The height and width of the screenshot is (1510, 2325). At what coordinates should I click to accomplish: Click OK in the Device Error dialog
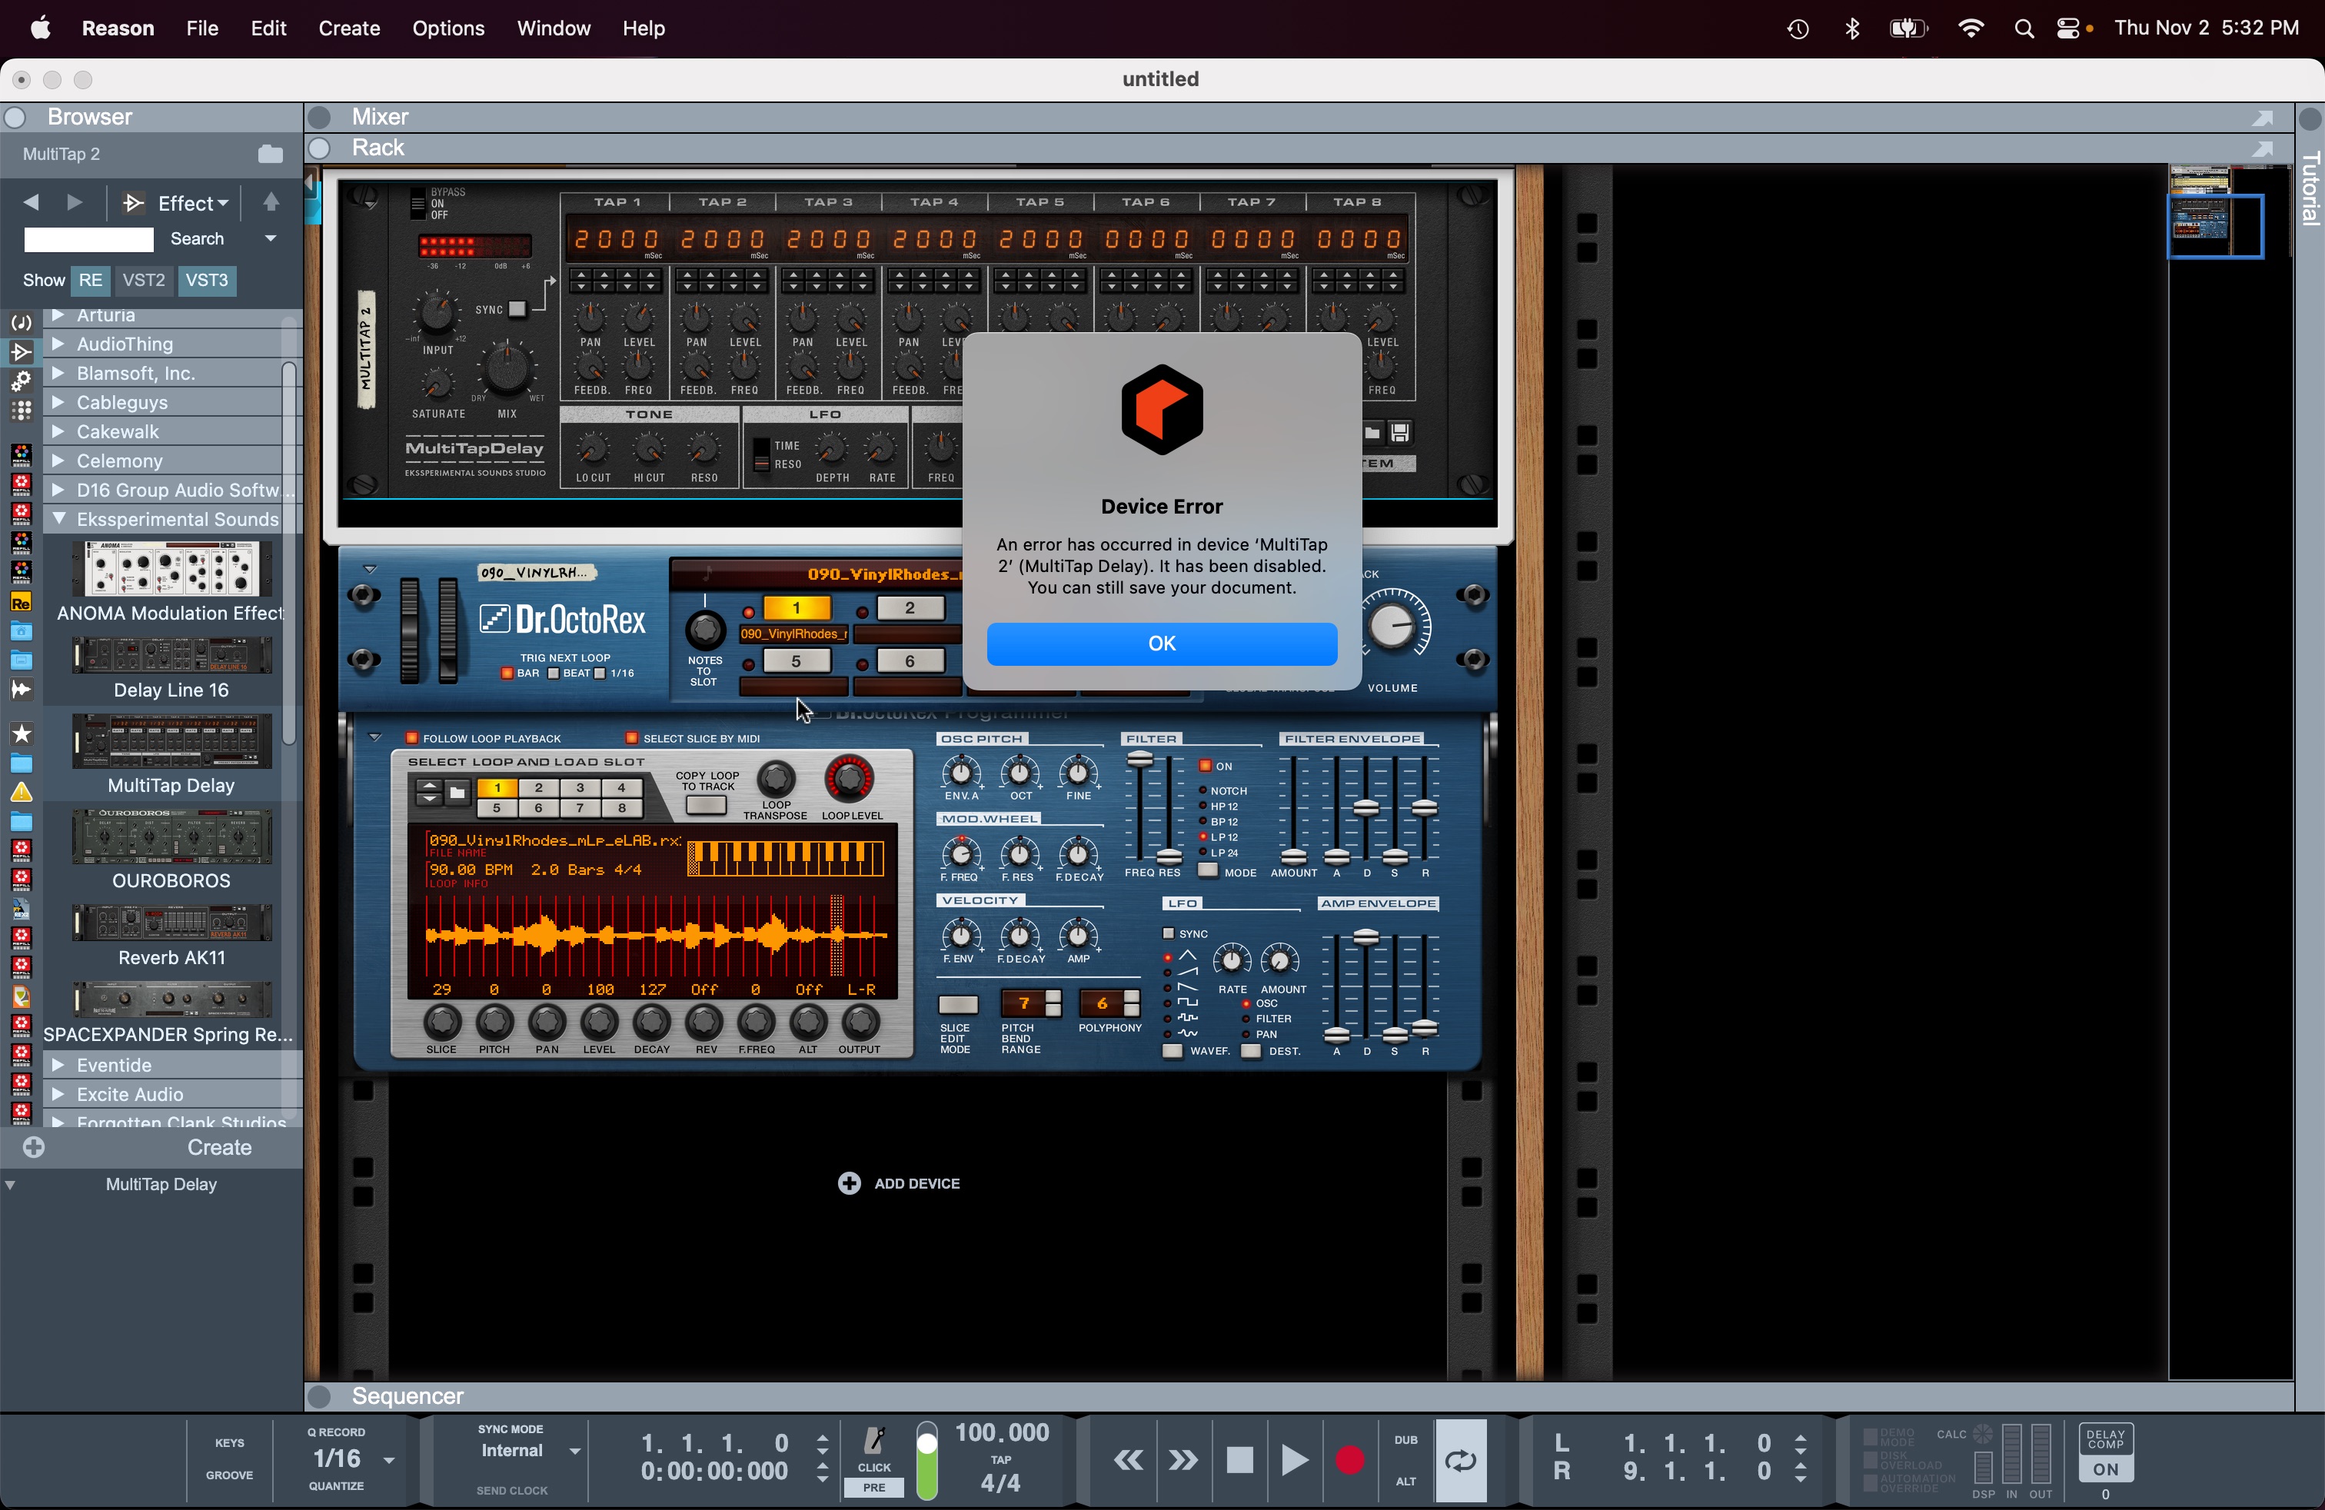tap(1162, 644)
